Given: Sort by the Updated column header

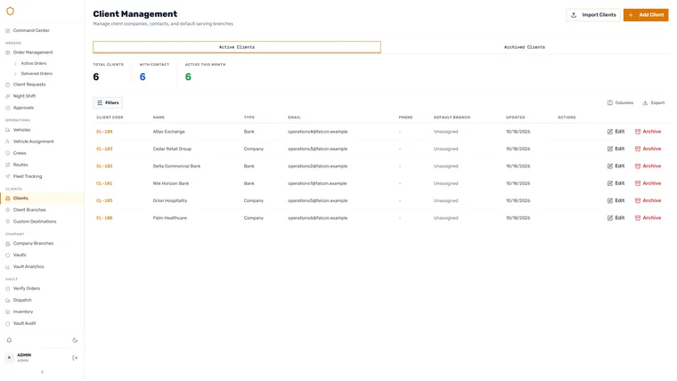Looking at the screenshot, I should [516, 118].
